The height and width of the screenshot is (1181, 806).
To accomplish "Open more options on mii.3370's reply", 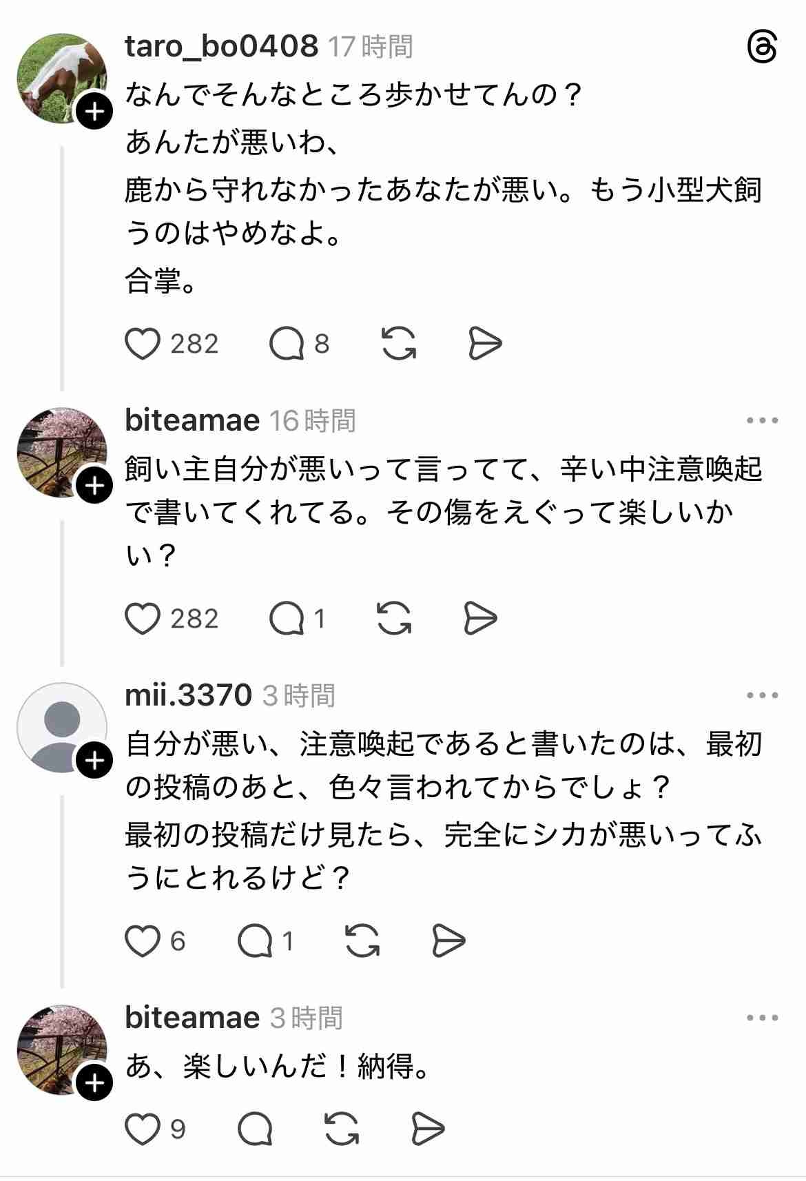I will coord(762,696).
